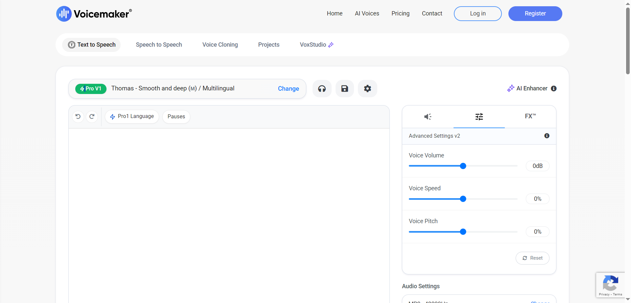Open the Contact page
This screenshot has width=631, height=303.
[x=432, y=13]
